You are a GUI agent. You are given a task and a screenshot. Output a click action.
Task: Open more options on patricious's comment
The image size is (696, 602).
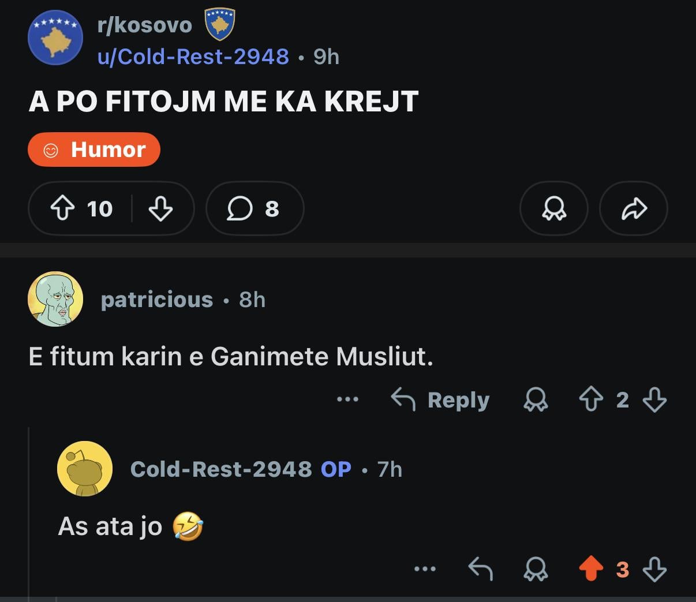347,399
